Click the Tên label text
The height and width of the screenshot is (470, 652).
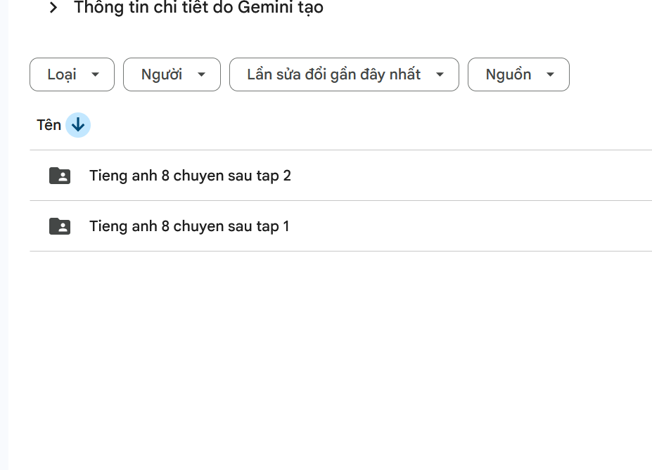click(x=49, y=126)
